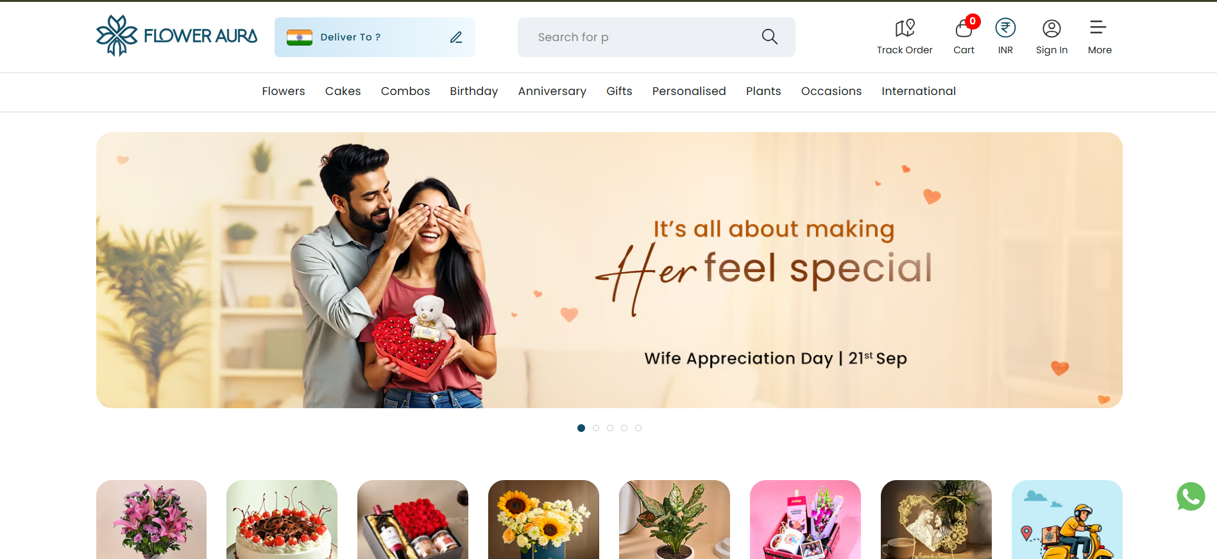Open the Cakes menu item

(x=343, y=91)
